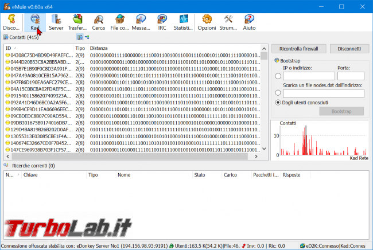Click the Utenti status bar icon

(x=171, y=246)
